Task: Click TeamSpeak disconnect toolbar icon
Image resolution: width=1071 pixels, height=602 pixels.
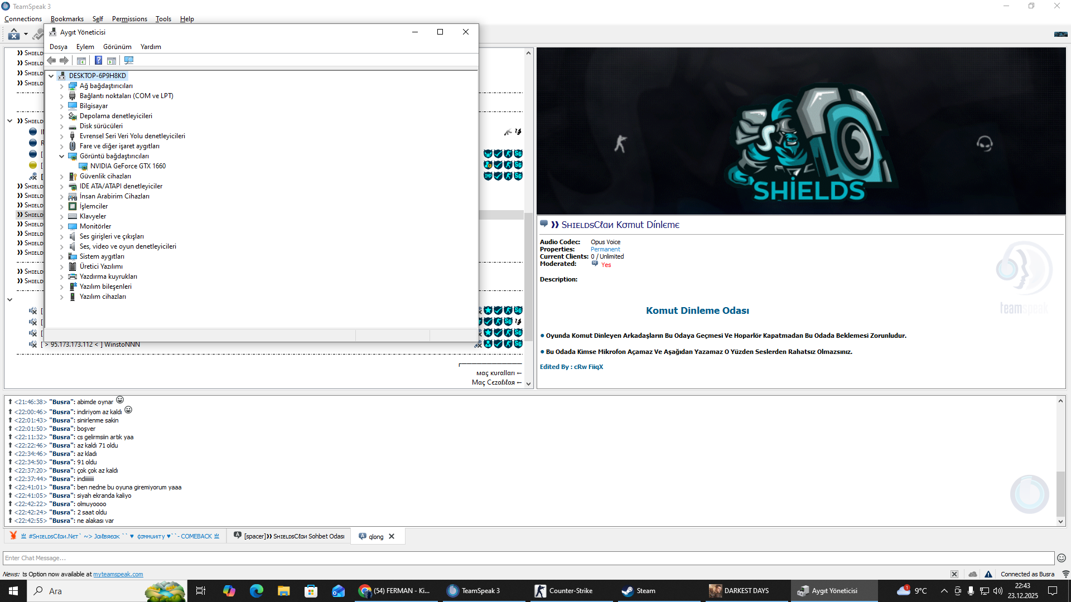Action: (14, 35)
